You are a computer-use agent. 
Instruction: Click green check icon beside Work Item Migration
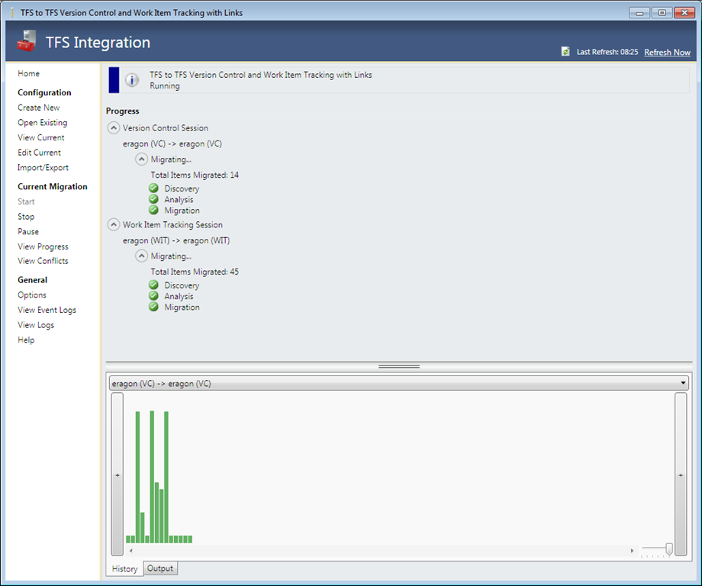[153, 307]
